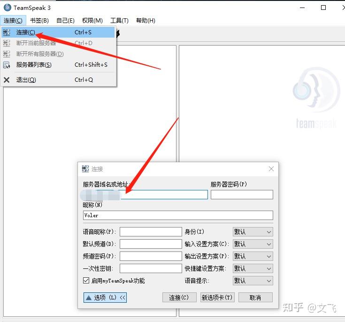Open the 快捷键设置方案 dropdown
Image resolution: width=345 pixels, height=322 pixels.
(253, 268)
